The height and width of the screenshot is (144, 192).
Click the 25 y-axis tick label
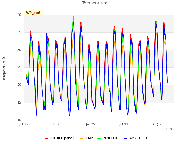pyautogui.click(x=19, y=67)
